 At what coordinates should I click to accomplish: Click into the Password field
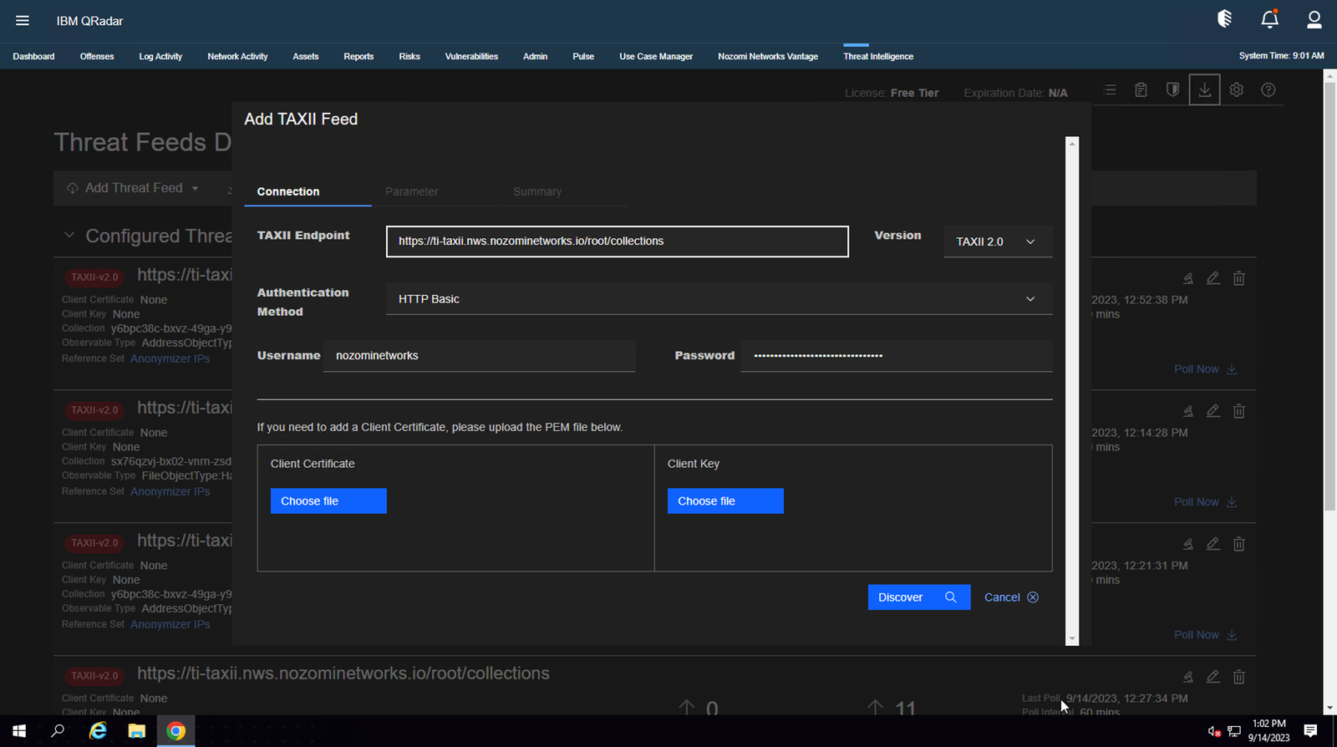click(897, 356)
